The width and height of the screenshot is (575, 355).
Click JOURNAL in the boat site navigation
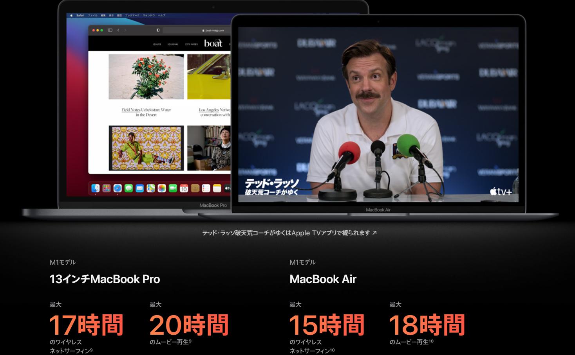(x=173, y=44)
